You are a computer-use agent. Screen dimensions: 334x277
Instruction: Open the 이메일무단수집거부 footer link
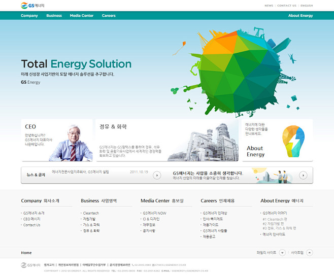pos(94,265)
